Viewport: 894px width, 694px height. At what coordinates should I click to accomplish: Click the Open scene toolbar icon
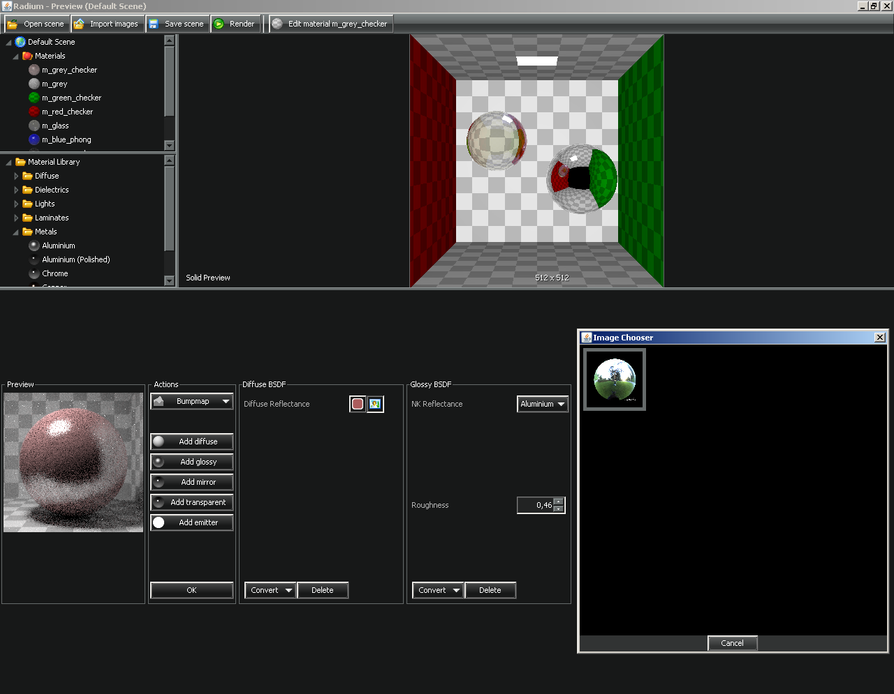[13, 24]
